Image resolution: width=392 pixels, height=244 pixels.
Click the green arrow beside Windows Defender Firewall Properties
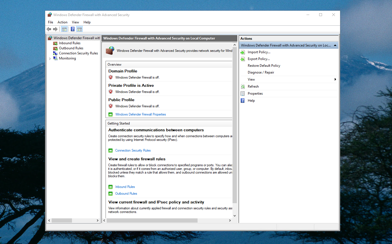pos(111,114)
